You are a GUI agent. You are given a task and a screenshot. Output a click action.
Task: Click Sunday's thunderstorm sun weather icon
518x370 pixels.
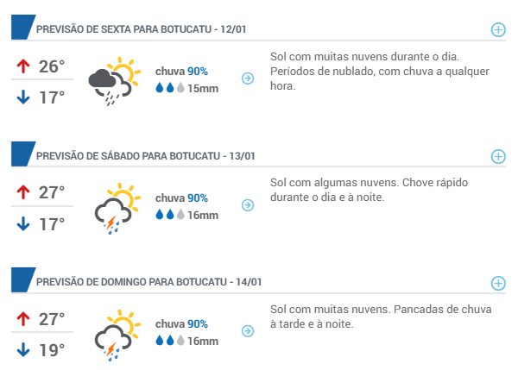point(117,335)
